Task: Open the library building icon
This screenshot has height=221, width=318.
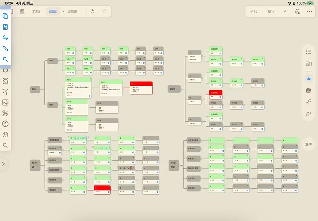Action: point(22,11)
